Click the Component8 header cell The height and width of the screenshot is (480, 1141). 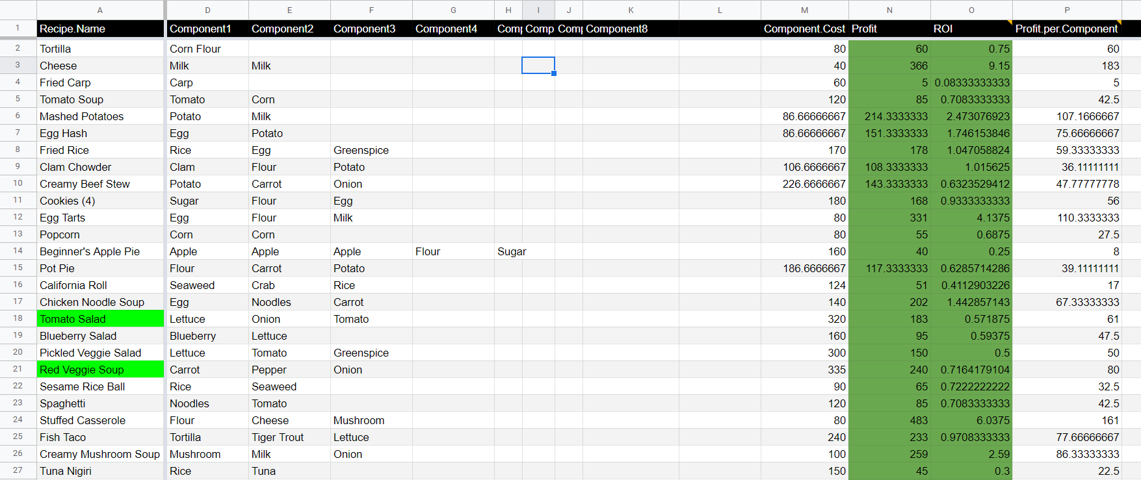(x=631, y=29)
